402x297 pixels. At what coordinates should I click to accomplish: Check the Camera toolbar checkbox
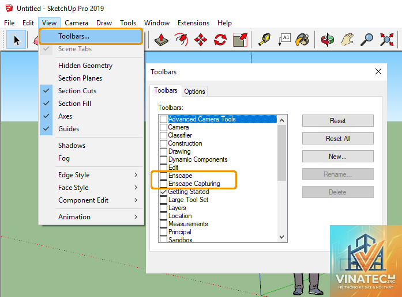pos(163,127)
